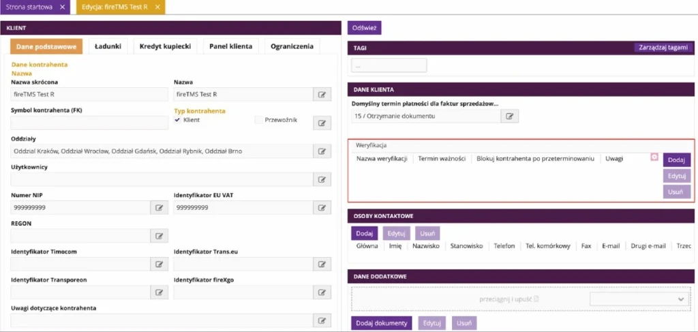Select Edycja: fireTMS Test R tab
This screenshot has width=698, height=332.
click(115, 7)
